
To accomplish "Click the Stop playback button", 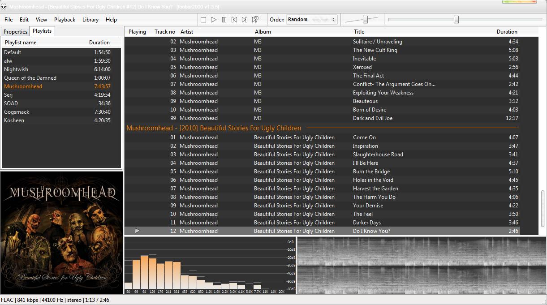I will tap(203, 20).
